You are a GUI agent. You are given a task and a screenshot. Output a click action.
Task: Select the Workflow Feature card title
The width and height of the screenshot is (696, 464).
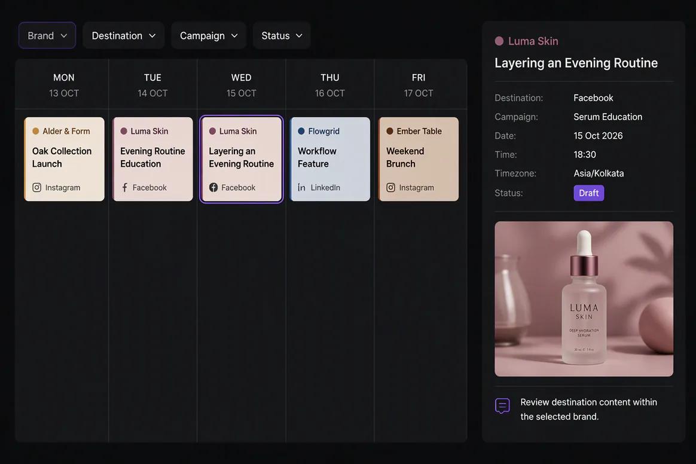(317, 157)
